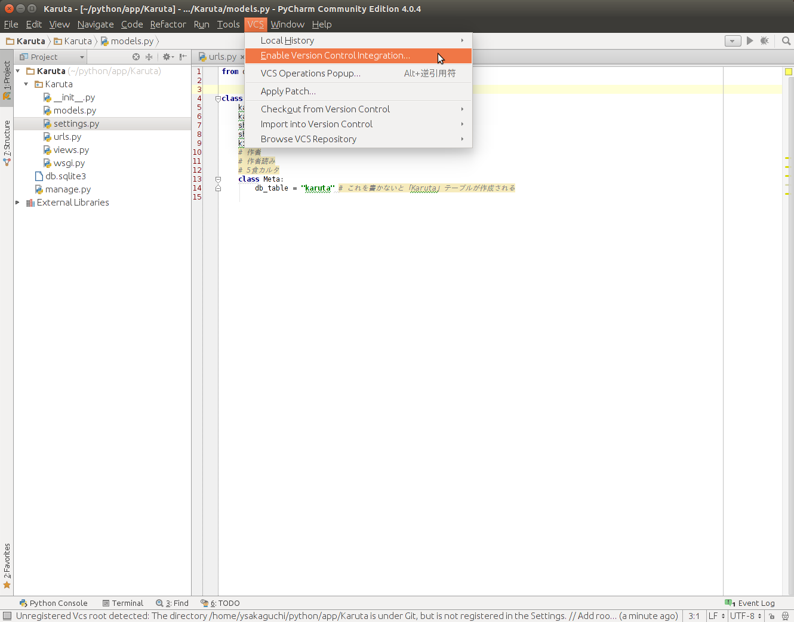Close the urls.py editor tab

point(242,57)
